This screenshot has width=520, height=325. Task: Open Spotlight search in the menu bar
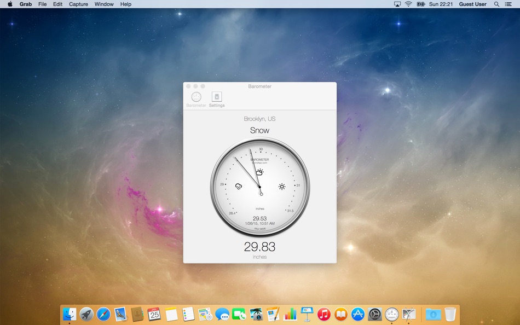tap(495, 4)
